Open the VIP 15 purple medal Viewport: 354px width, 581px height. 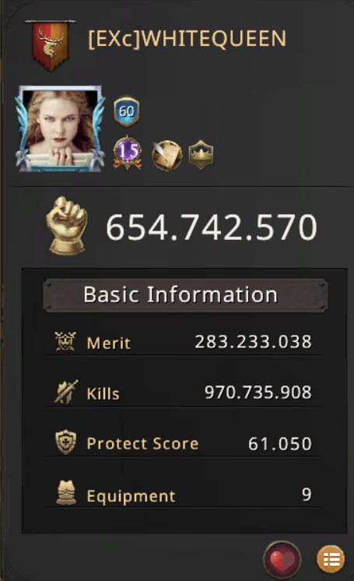coord(128,153)
